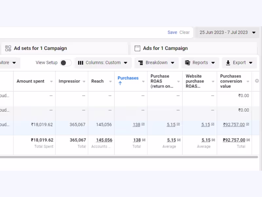The width and height of the screenshot is (262, 197).
Task: Click the Export download icon
Action: coord(228,63)
